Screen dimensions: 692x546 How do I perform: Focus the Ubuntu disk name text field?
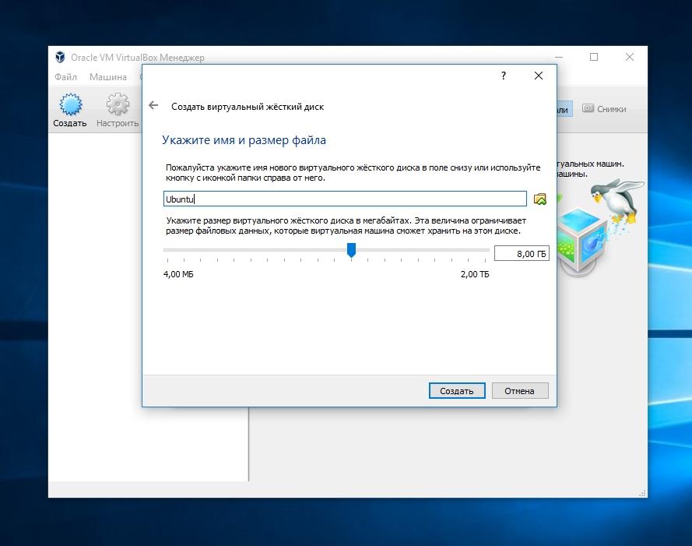coord(345,199)
